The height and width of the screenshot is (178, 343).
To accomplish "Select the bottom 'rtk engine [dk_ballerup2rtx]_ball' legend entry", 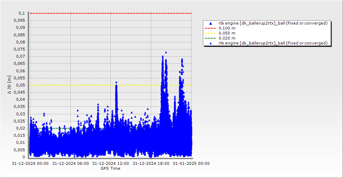I will [273, 43].
